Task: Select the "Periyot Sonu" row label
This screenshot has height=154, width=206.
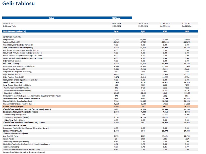Action: click(8, 23)
